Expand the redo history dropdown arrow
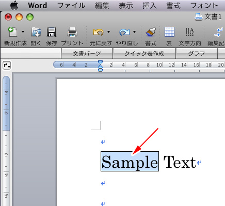The width and height of the screenshot is (225, 206). (x=134, y=32)
